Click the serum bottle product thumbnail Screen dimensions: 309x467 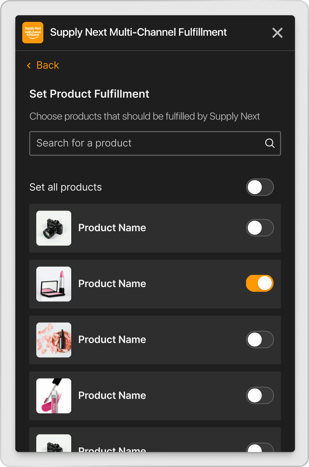pyautogui.click(x=54, y=339)
